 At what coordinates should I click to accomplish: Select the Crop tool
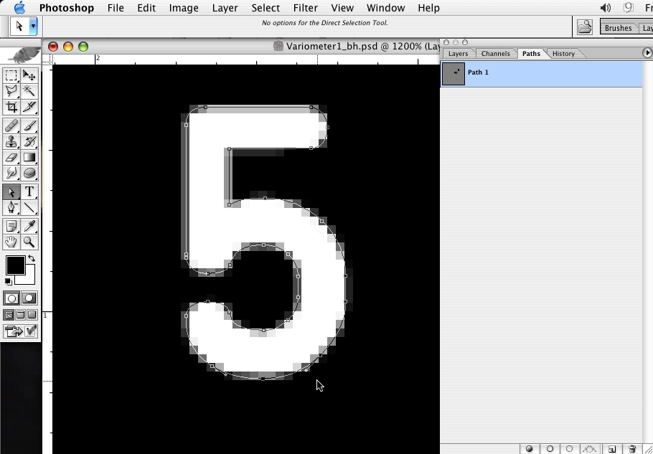[11, 108]
